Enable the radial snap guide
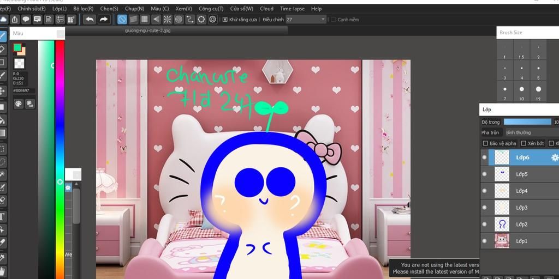Screen dimensions: 559x279 point(167,19)
